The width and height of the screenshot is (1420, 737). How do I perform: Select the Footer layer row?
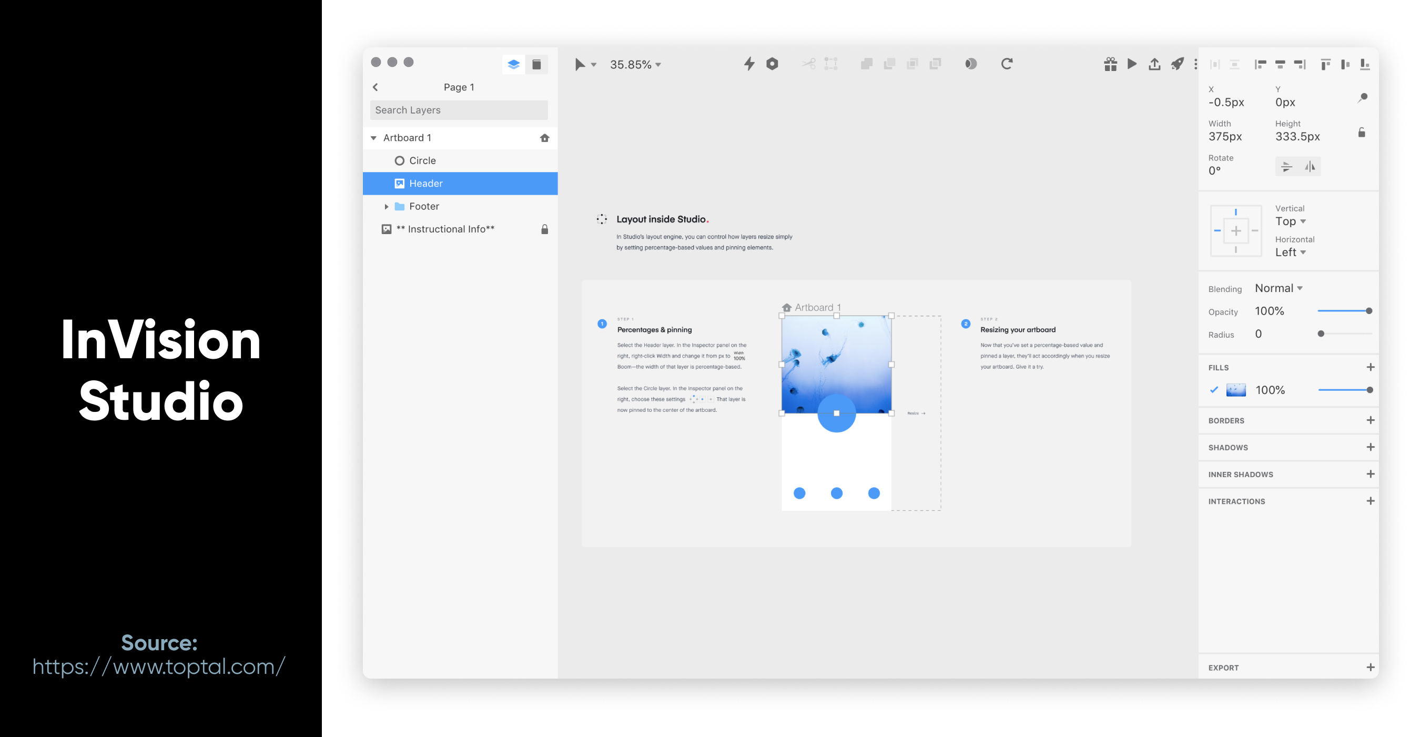tap(460, 206)
